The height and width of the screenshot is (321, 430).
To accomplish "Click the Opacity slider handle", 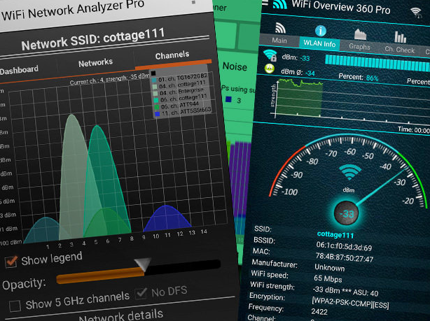I will coord(143,264).
